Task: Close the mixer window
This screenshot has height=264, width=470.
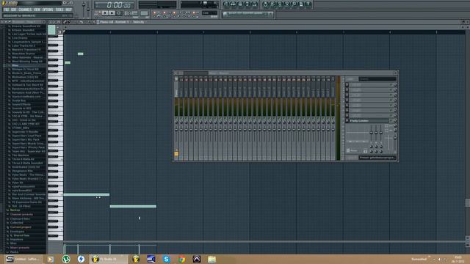Action: 395,73
